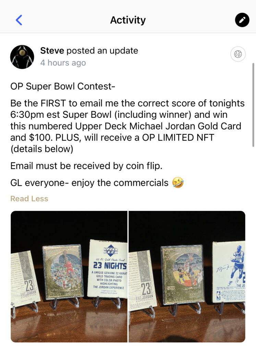Tap the blue Jordan sketch card in right photo

pyautogui.click(x=229, y=272)
